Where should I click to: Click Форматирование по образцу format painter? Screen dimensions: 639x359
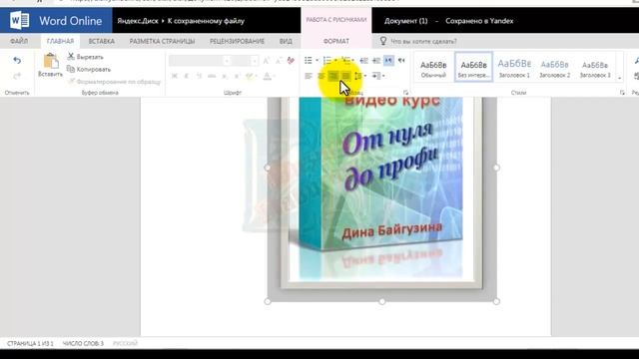pyautogui.click(x=115, y=82)
